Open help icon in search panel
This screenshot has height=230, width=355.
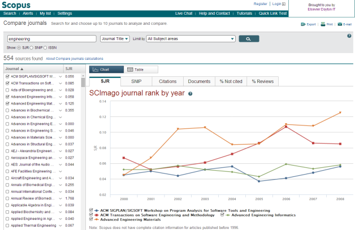click(x=349, y=36)
